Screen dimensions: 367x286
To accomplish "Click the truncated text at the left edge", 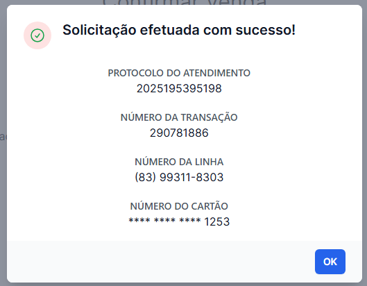I will [3, 137].
